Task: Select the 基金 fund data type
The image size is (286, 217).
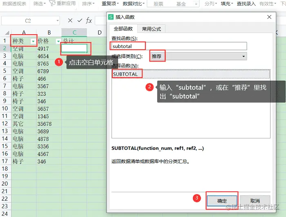Action: (x=181, y=4)
